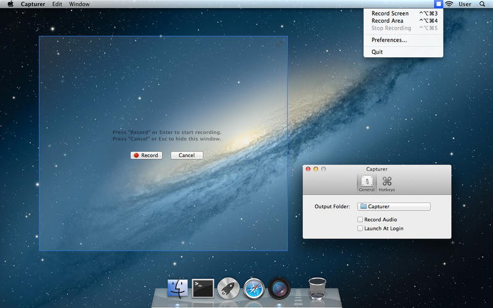Launch Terminal from the dock

tap(203, 288)
